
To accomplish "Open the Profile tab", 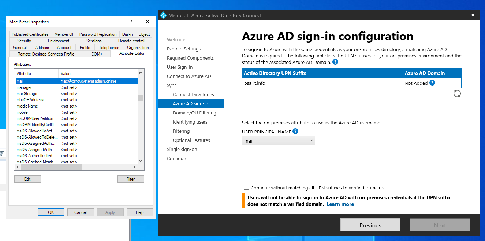I will pos(85,48).
